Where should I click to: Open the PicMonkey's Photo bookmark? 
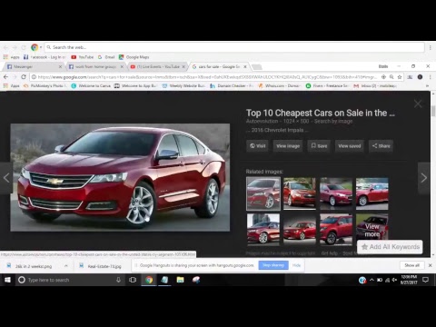click(45, 86)
